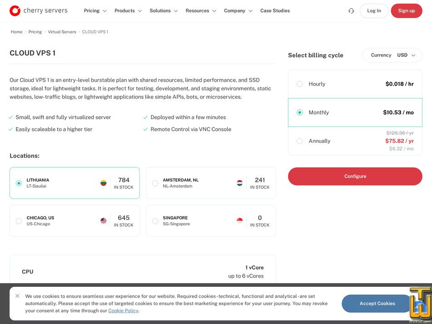Screen dimensions: 432x324
Task: Click the Singapore flag icon
Action: point(240,221)
